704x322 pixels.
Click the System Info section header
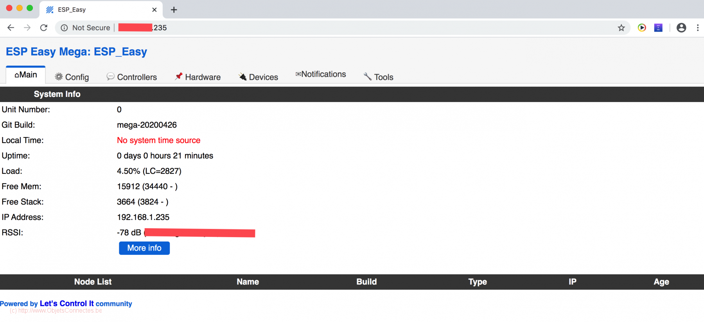tap(57, 94)
